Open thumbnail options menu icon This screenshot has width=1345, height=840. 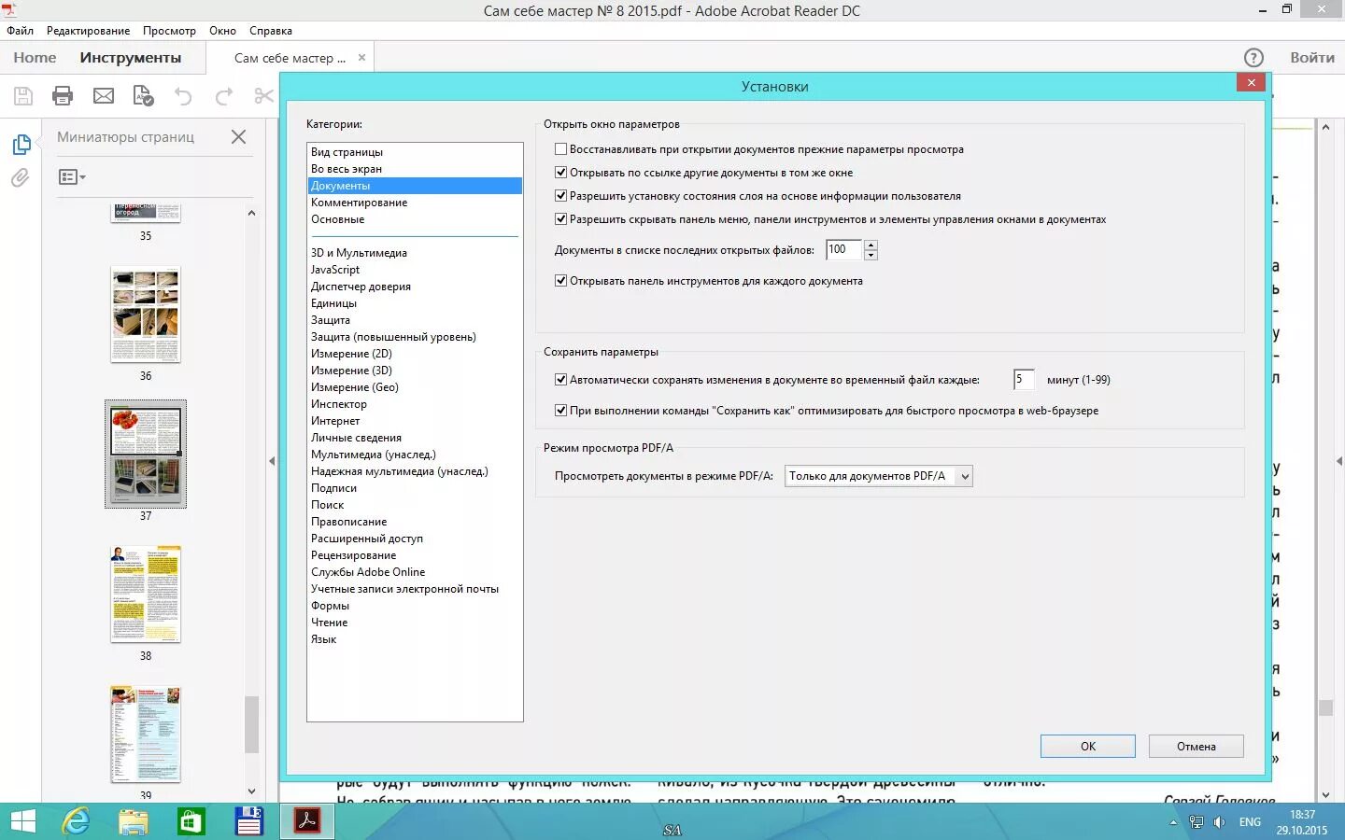click(72, 176)
